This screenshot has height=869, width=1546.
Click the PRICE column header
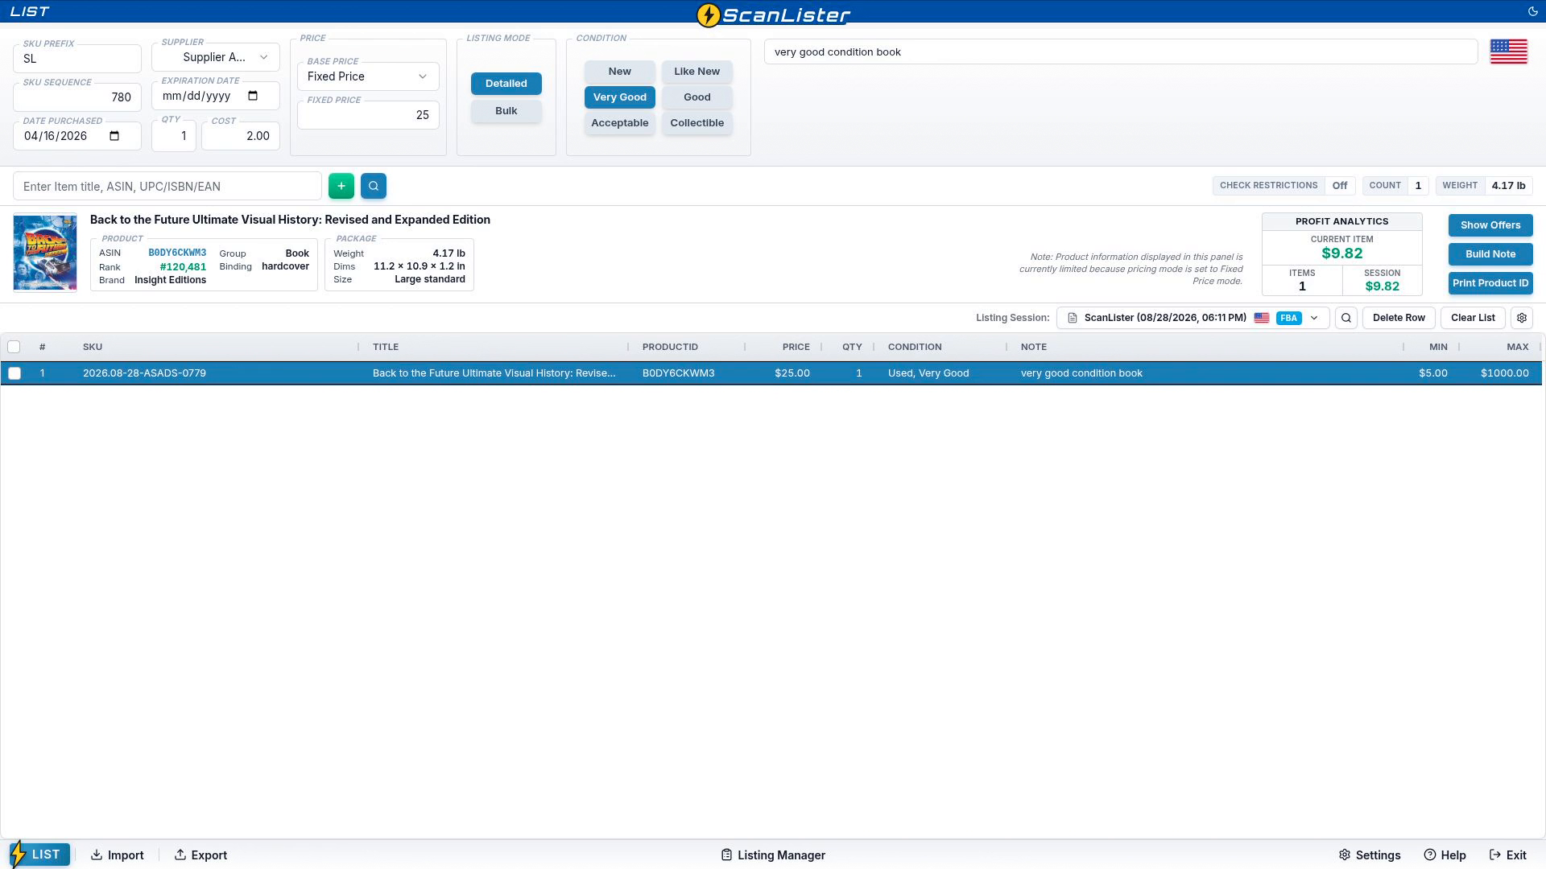tap(796, 347)
